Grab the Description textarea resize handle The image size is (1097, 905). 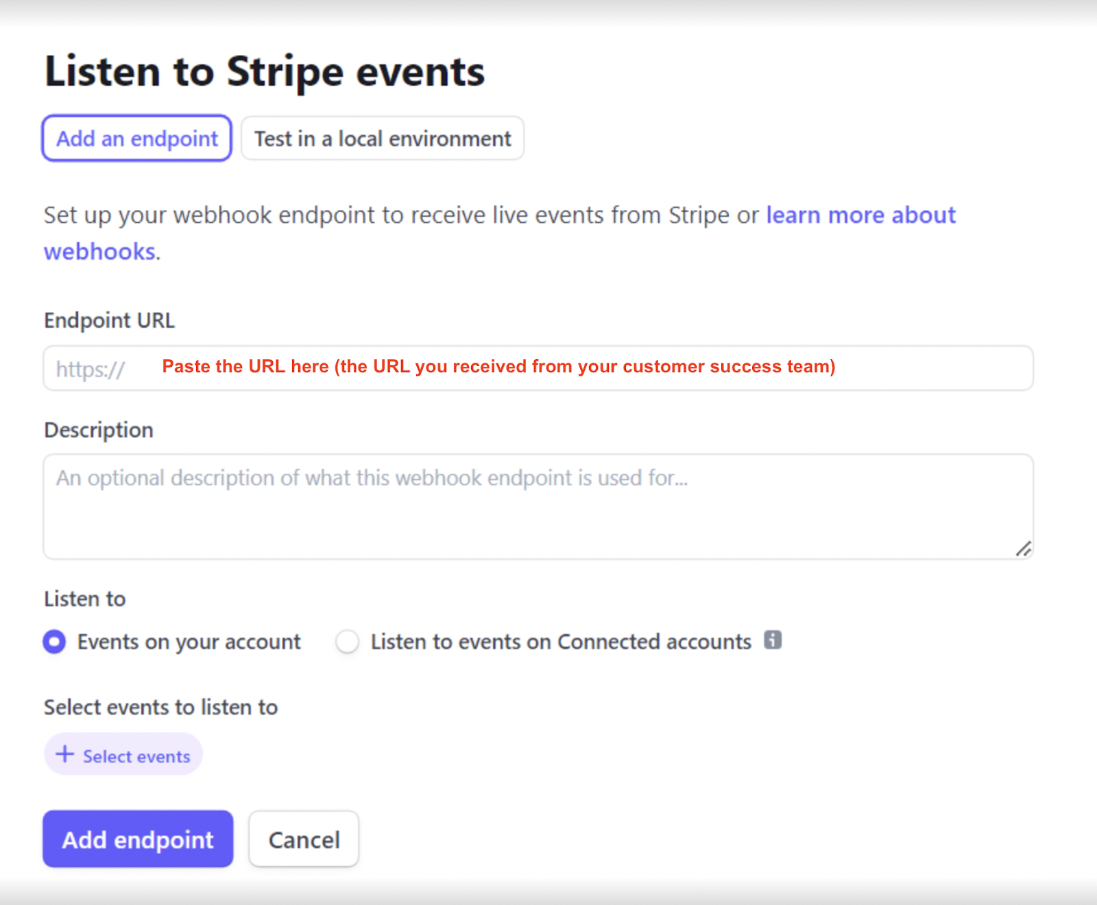click(1024, 548)
